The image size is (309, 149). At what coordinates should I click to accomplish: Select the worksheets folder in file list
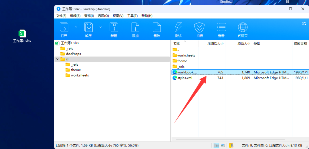pos(186,55)
